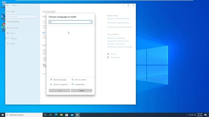Screen dimensions: 209x117
Task: Click the Get help link
Action: [x=113, y=54]
